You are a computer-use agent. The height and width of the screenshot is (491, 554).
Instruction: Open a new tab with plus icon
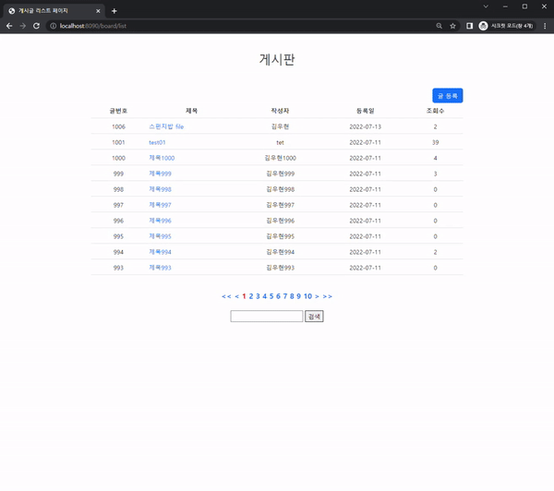tap(114, 11)
